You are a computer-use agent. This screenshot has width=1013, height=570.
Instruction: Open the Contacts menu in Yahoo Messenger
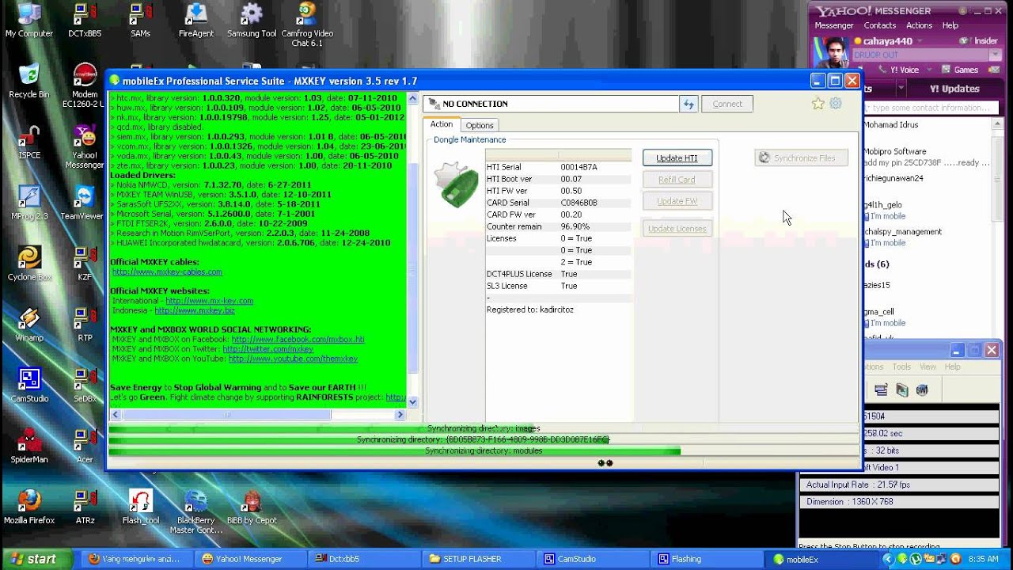tap(879, 25)
